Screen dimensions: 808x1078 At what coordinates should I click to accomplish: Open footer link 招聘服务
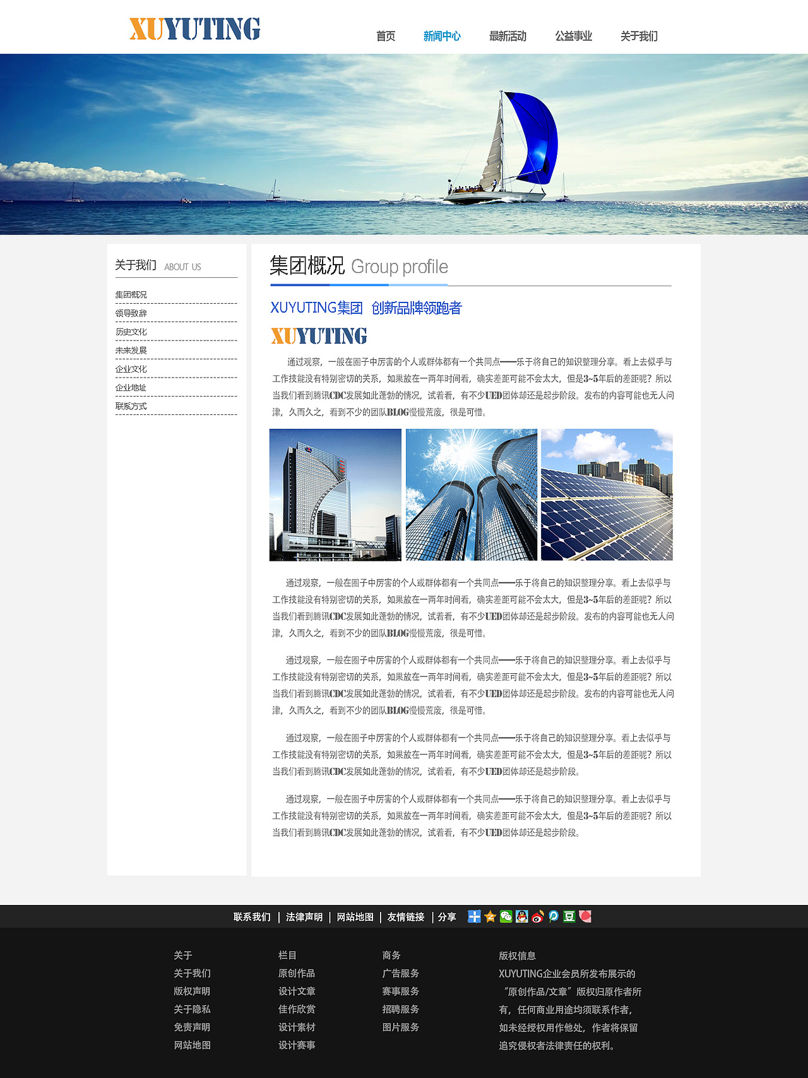point(401,1009)
